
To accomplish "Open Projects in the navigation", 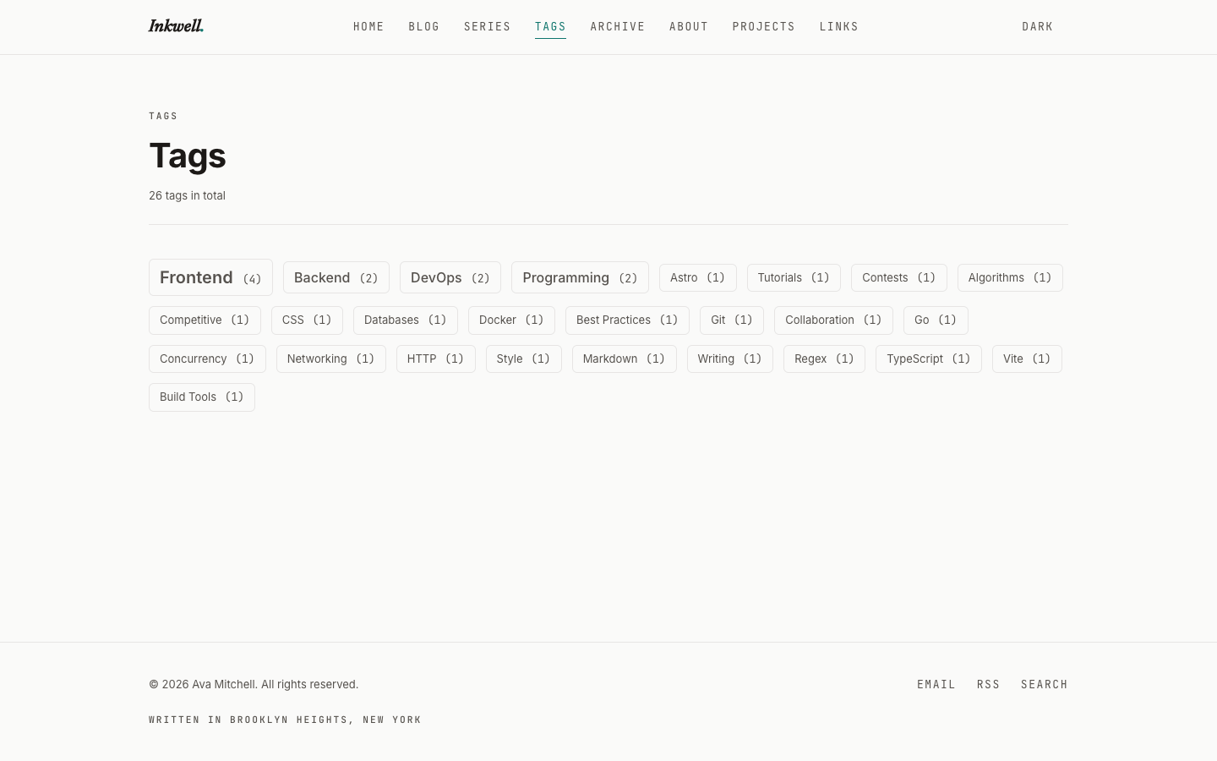I will (764, 27).
